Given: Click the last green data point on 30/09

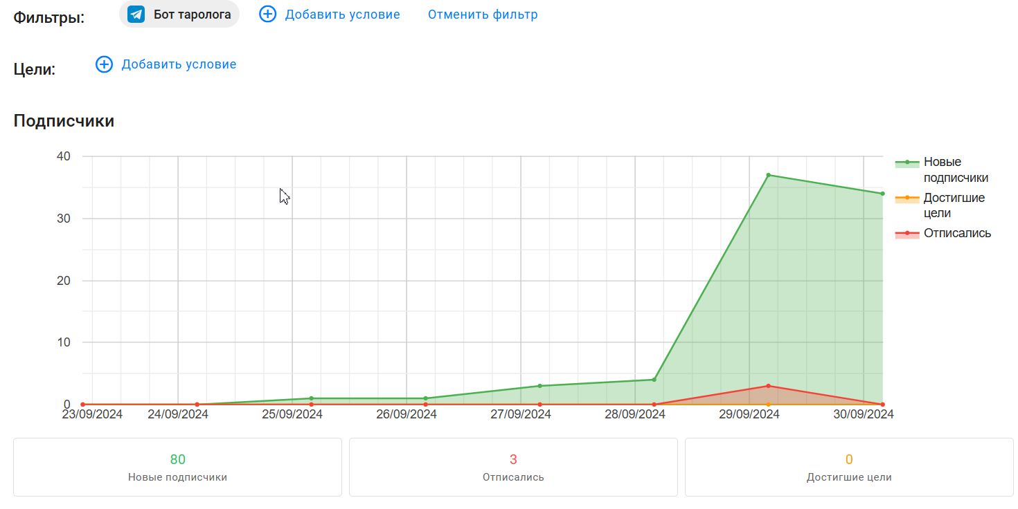Looking at the screenshot, I should [x=882, y=194].
